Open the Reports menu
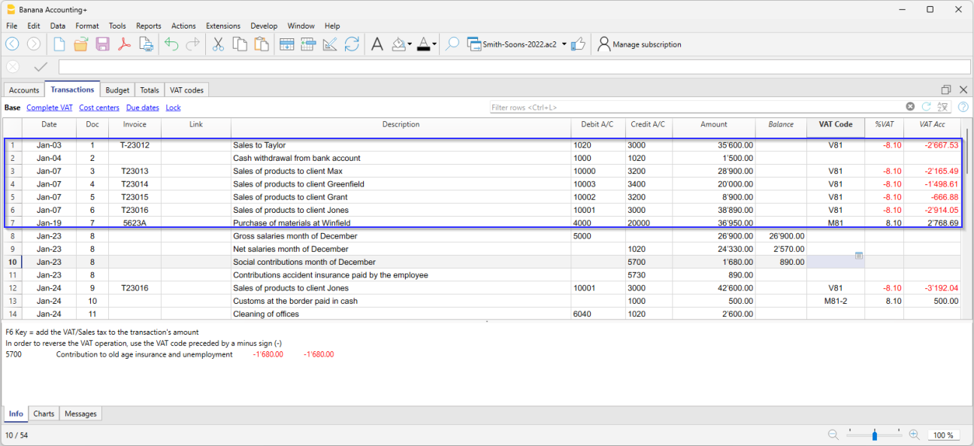This screenshot has height=446, width=974. click(148, 26)
